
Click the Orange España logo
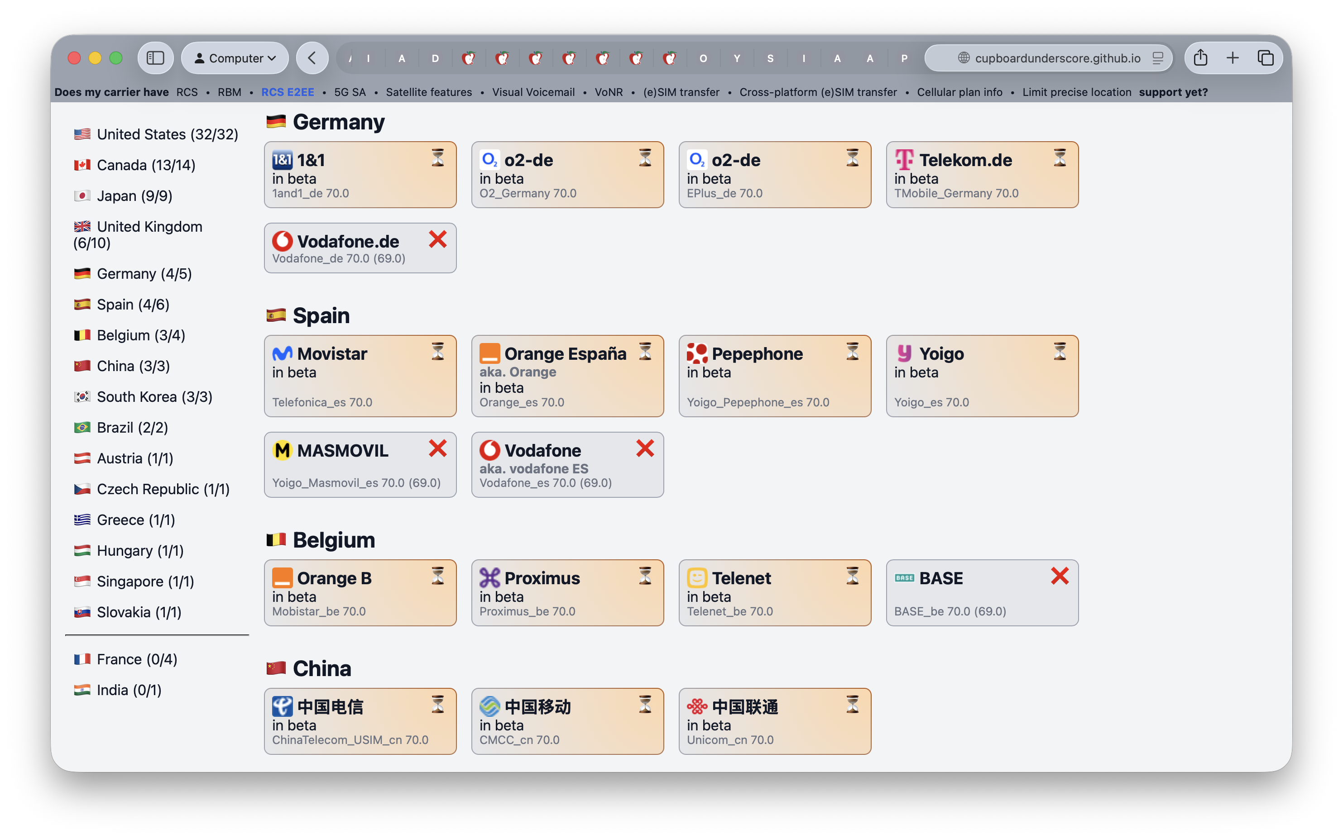489,353
